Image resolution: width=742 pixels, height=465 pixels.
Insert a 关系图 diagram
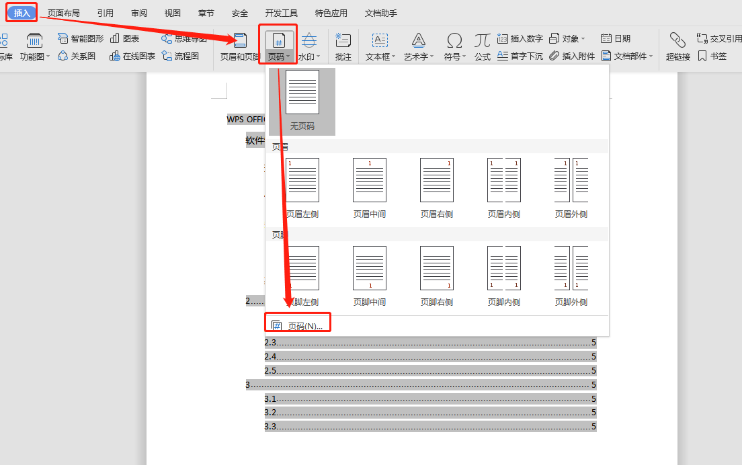click(x=76, y=56)
